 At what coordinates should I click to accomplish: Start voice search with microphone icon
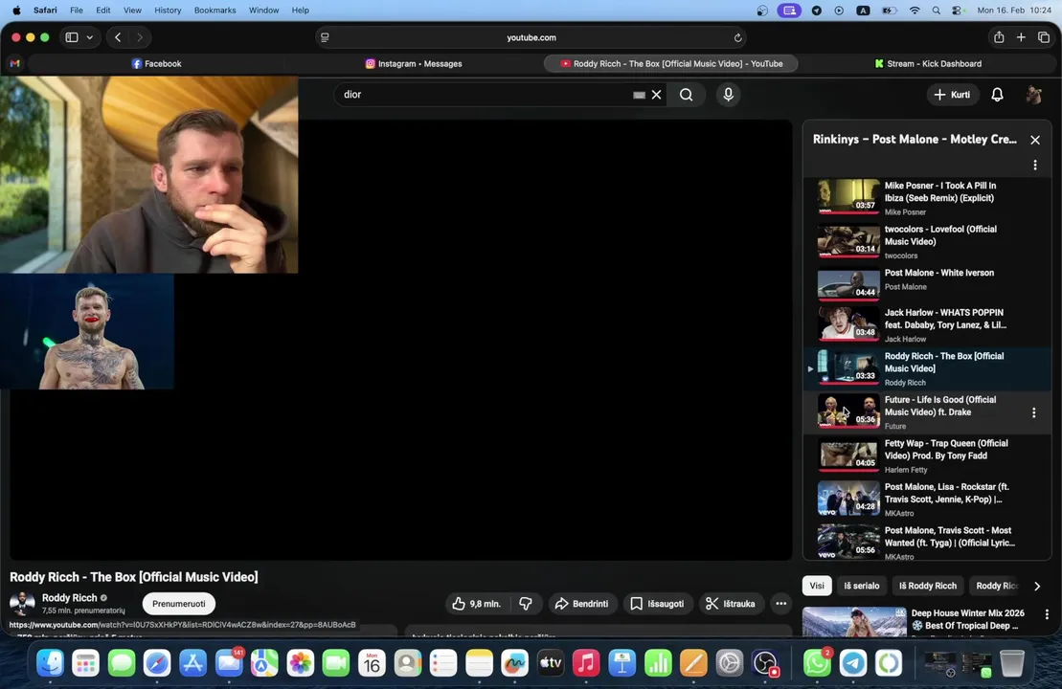(728, 95)
